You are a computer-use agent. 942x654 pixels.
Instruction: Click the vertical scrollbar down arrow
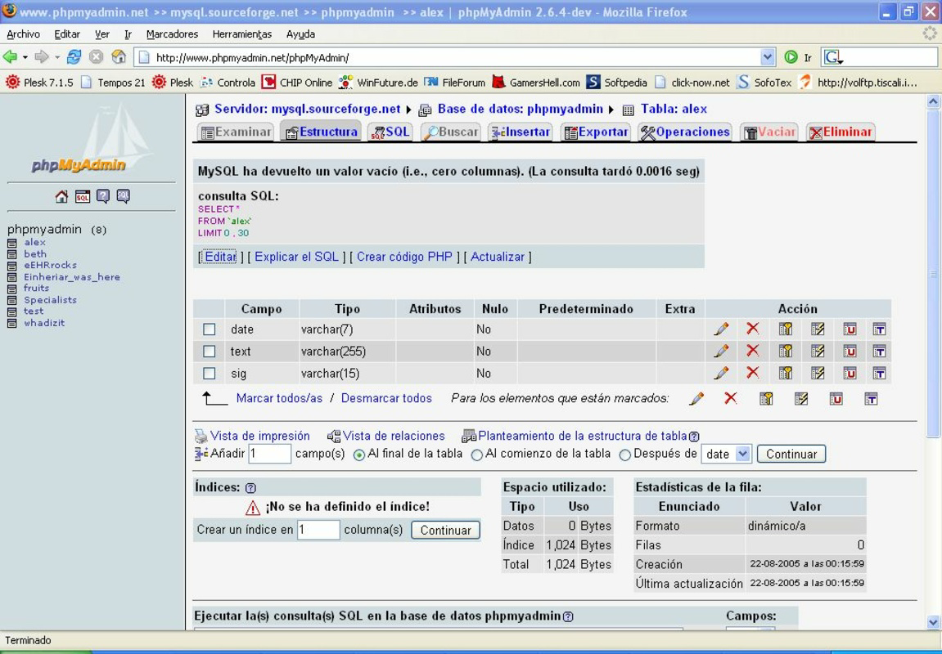[x=933, y=621]
